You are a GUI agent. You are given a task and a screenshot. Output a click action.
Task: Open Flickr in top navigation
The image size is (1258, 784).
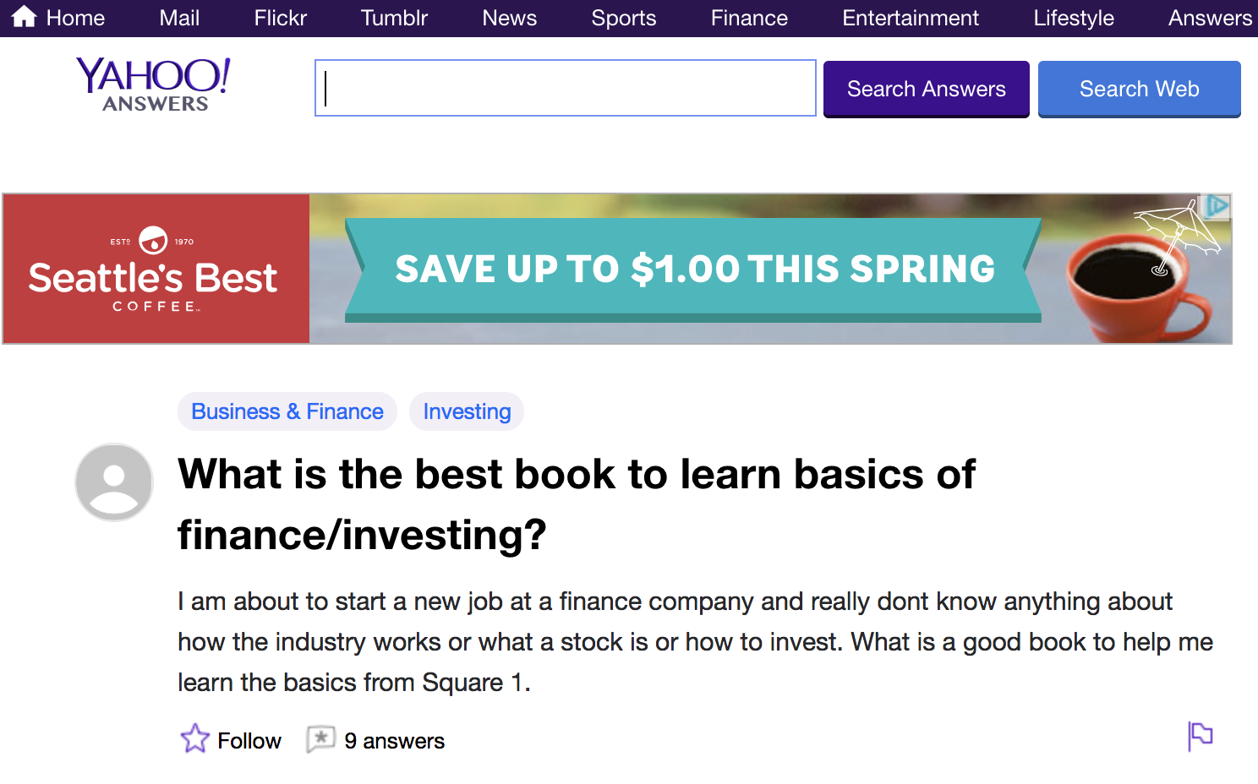click(x=280, y=18)
